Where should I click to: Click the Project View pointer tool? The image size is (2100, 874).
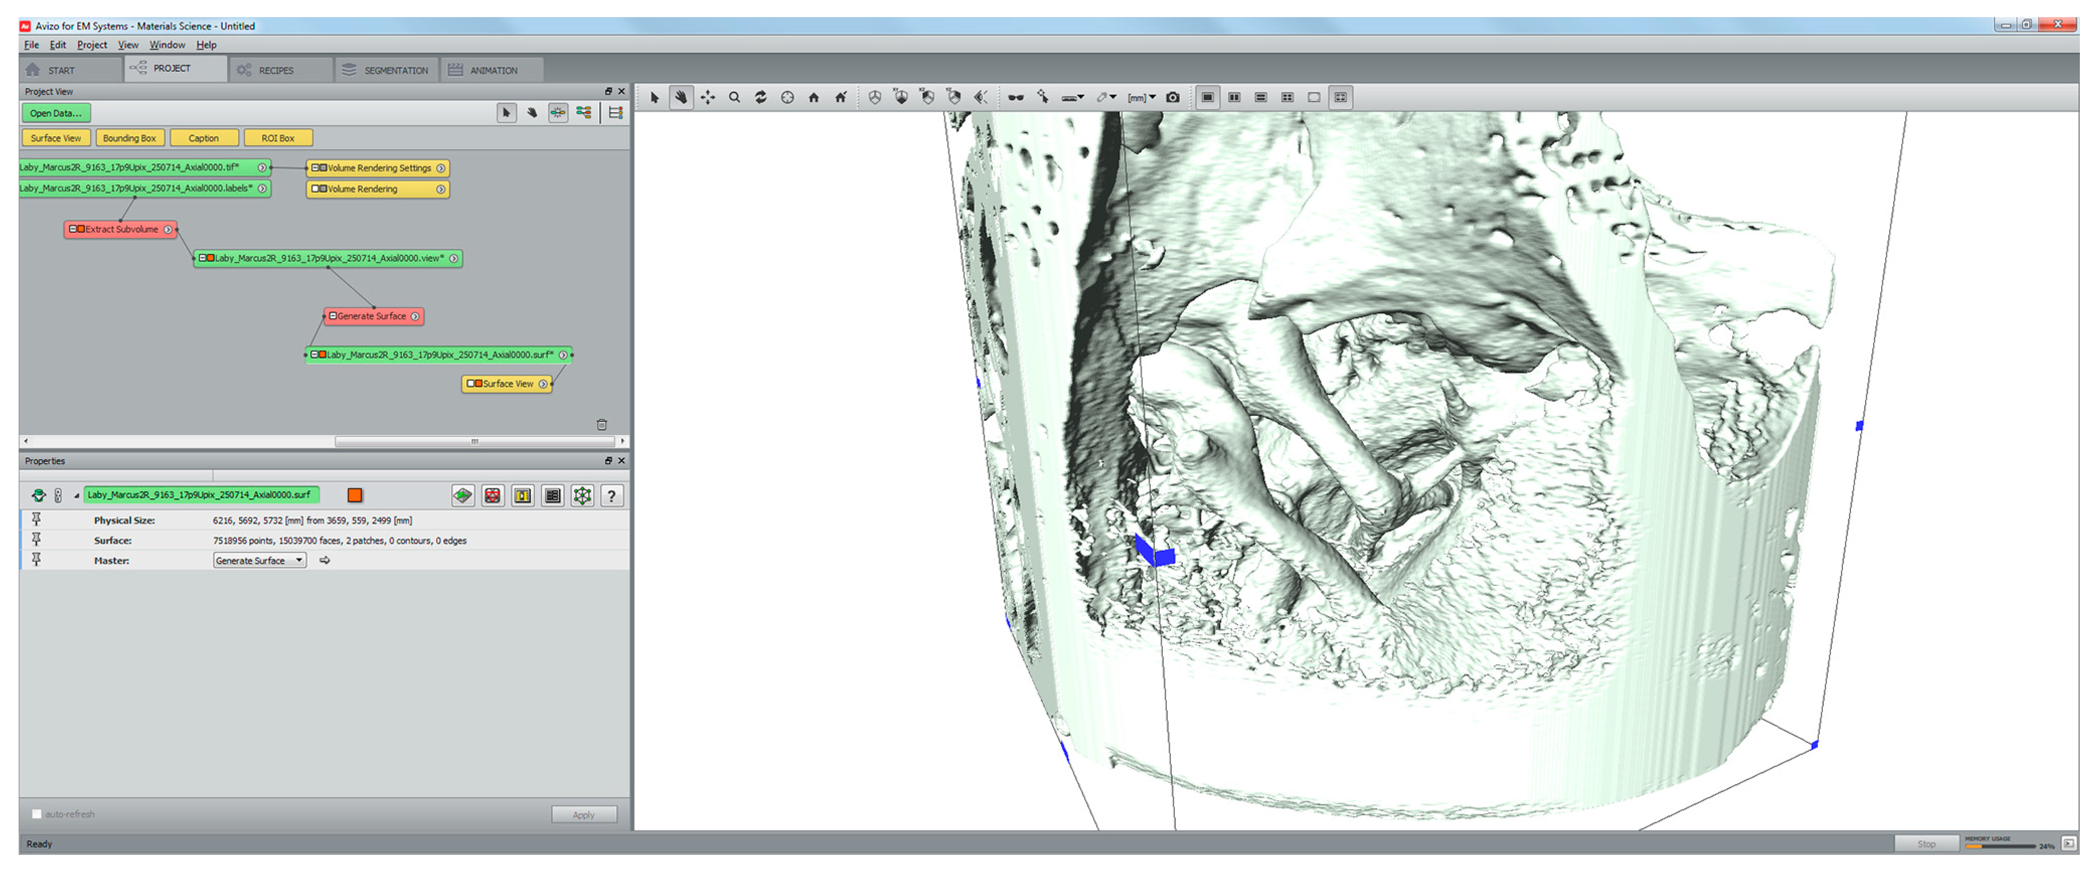pos(506,113)
